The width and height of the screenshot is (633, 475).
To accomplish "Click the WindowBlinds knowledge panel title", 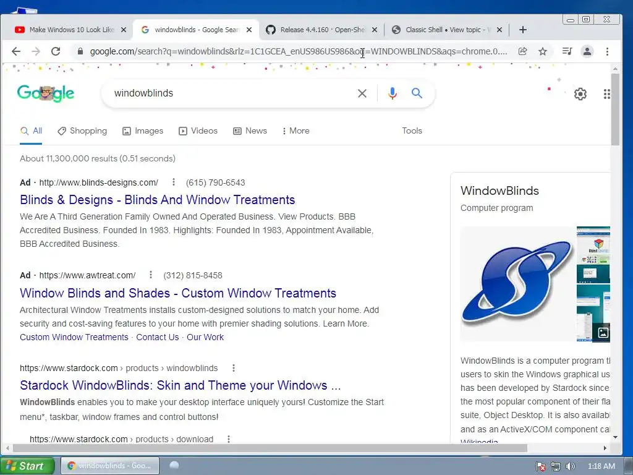I will coord(499,190).
